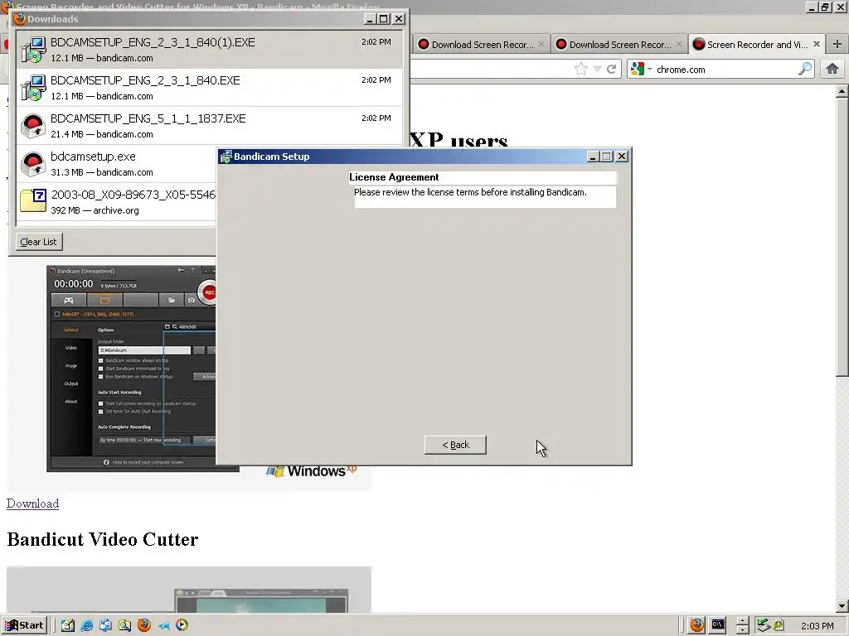Switch to first Download Screen Recor... tab

482,45
